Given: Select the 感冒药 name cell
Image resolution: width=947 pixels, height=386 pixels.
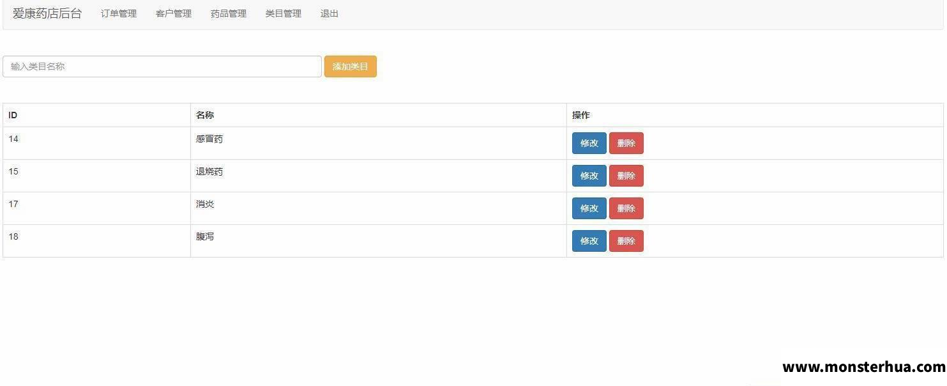Looking at the screenshot, I should pos(209,139).
